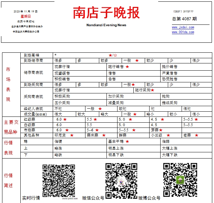Select the 2023年11月19日 date text
The width and height of the screenshot is (214, 203).
(26, 11)
